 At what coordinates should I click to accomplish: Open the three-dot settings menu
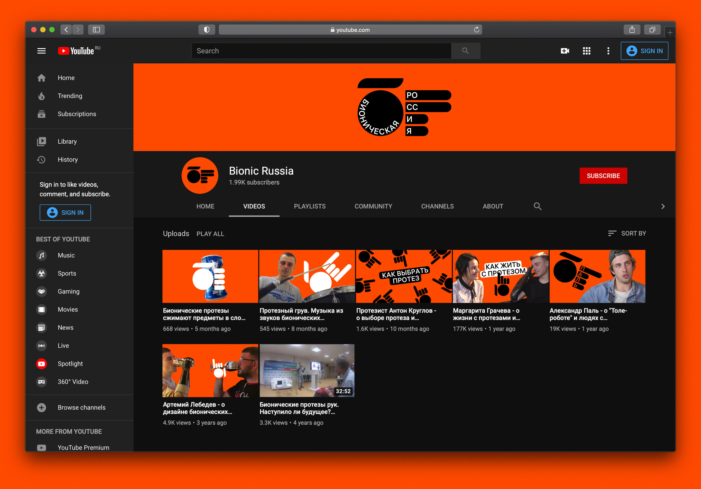(608, 51)
